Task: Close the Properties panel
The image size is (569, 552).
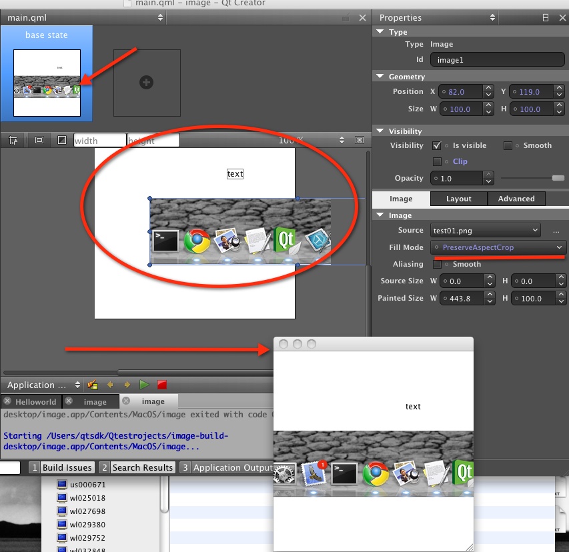Action: 562,17
